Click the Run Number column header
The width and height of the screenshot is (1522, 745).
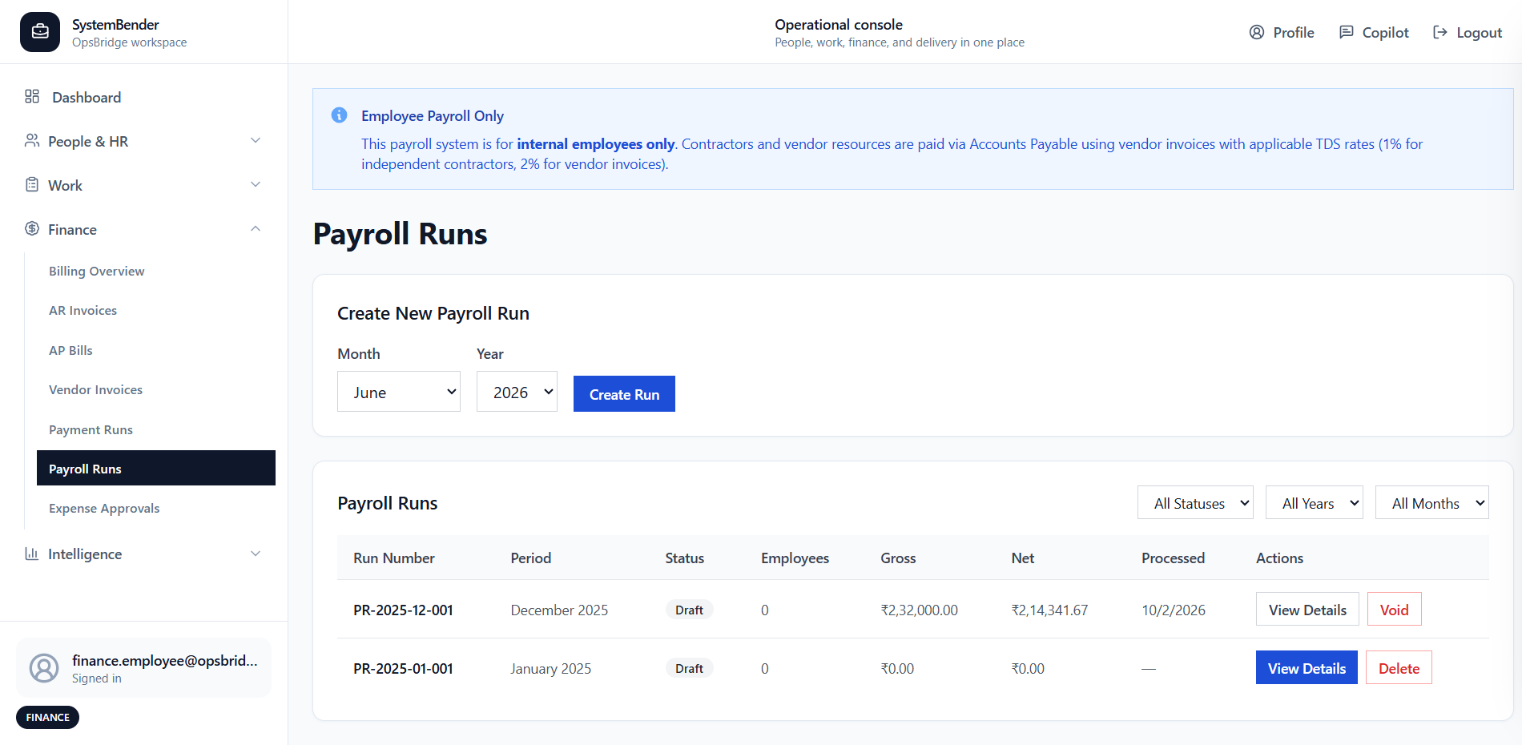pyautogui.click(x=393, y=558)
